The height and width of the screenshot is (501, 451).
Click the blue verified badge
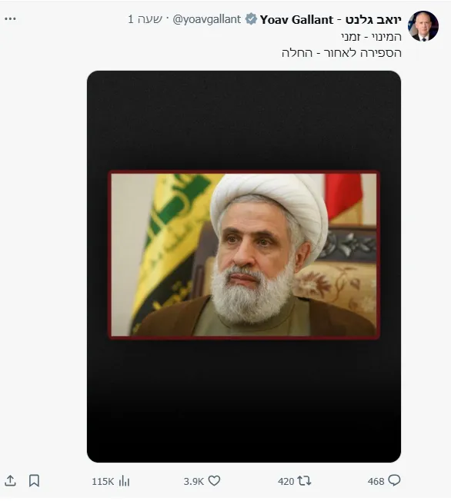click(x=251, y=19)
